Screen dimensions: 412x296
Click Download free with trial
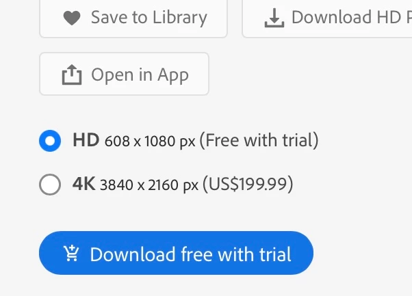pyautogui.click(x=176, y=253)
